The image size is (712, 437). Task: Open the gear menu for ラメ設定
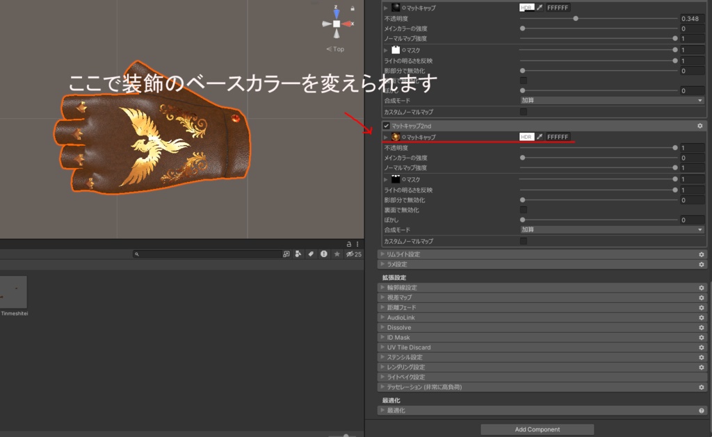702,265
